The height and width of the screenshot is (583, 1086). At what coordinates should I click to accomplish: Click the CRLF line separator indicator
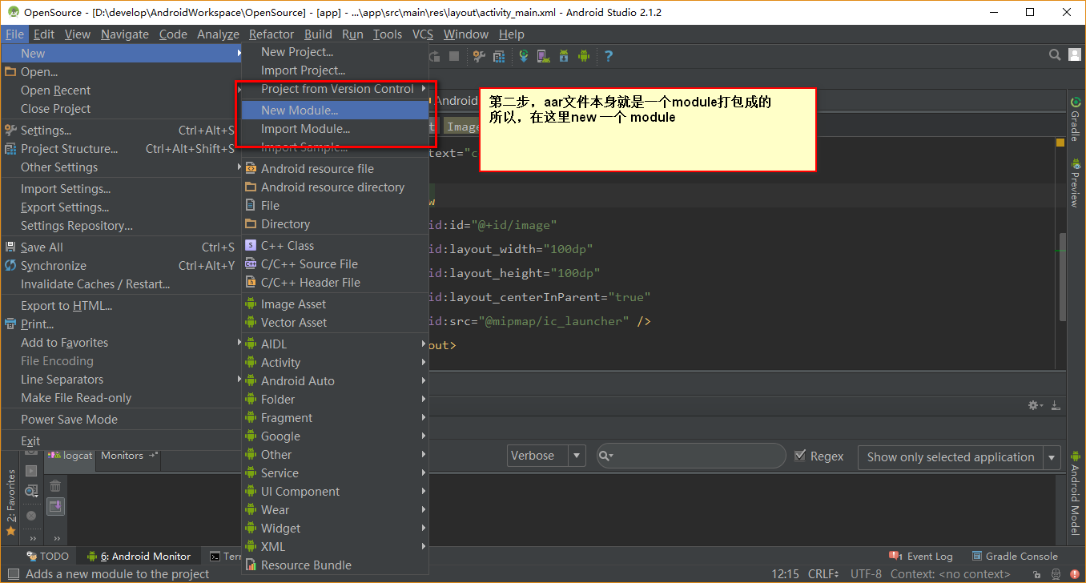pos(823,574)
